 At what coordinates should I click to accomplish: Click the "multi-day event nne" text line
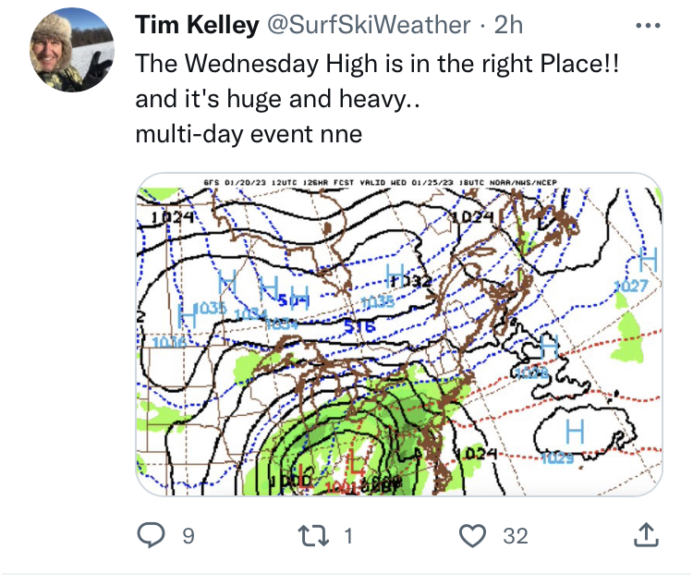point(249,134)
